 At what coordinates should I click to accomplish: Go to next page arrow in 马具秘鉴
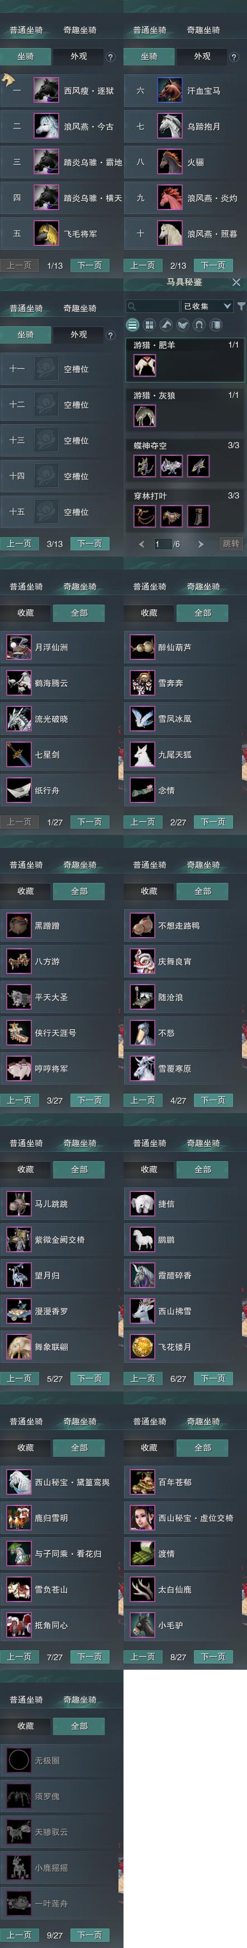[200, 544]
